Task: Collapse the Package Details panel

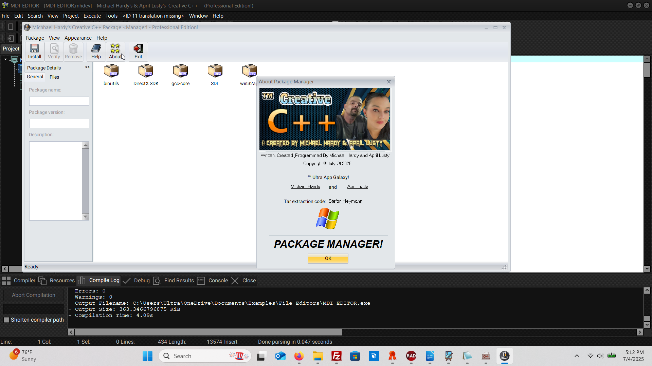Action: [x=87, y=67]
